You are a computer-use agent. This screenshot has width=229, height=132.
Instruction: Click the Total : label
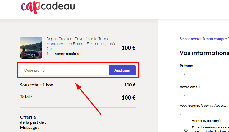point(26,97)
